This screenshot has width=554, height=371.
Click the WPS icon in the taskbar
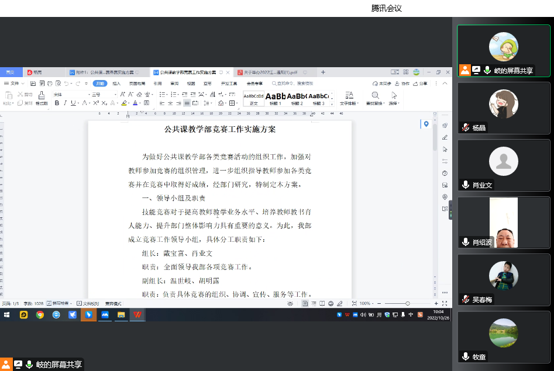point(137,315)
